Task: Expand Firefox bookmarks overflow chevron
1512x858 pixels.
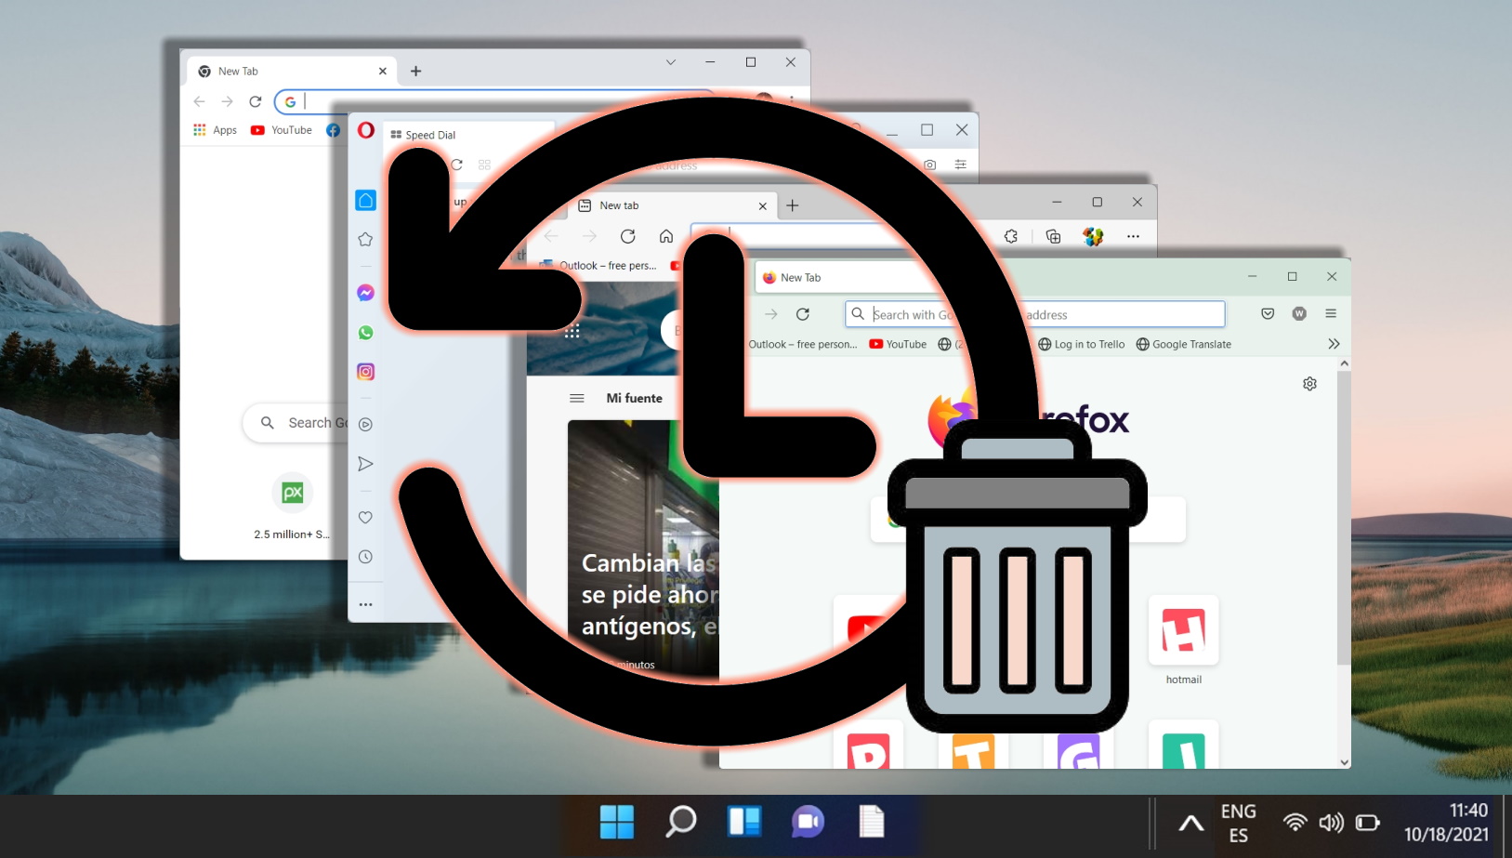Action: click(1334, 344)
